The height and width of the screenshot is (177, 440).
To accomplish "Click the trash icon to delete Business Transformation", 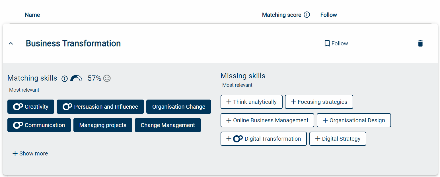I will click(x=420, y=43).
